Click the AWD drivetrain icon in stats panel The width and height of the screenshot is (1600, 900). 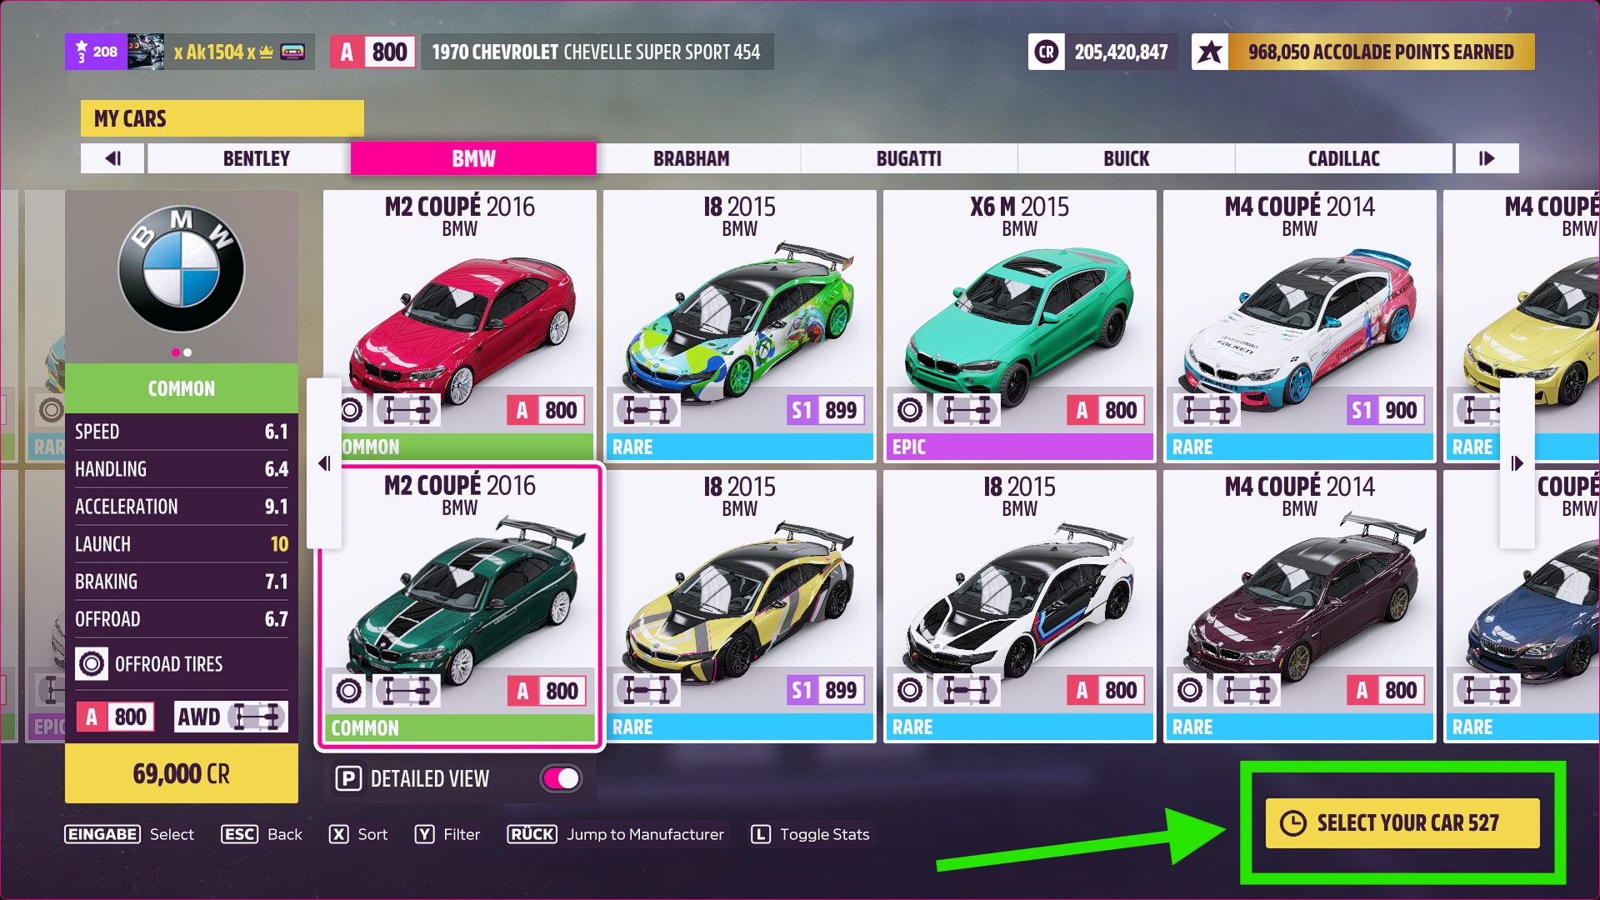(x=257, y=717)
